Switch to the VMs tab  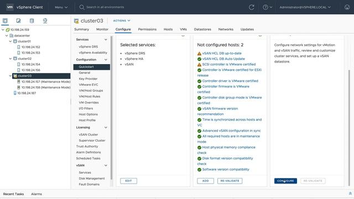click(x=183, y=29)
